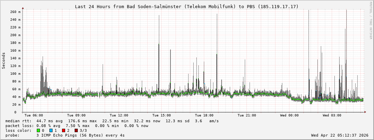
Task: Click the 'Wed Apr 22 05:12:37 2026' timestamp
Action: click(x=340, y=135)
